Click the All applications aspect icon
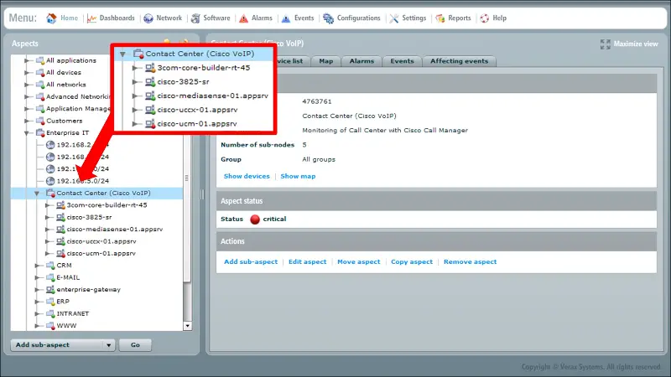Viewport: 671px width, 377px height. click(40, 60)
